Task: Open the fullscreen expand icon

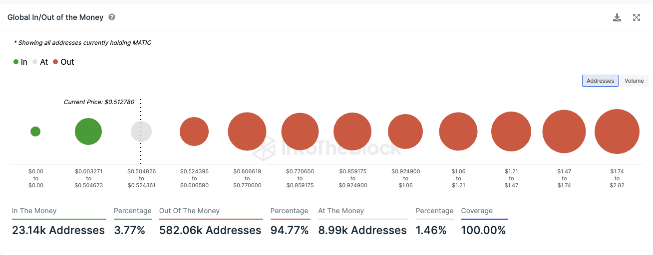Action: click(637, 17)
